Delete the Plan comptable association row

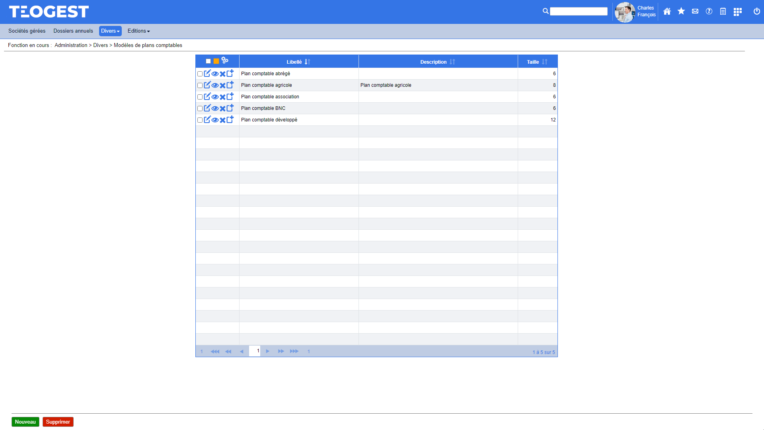[223, 97]
